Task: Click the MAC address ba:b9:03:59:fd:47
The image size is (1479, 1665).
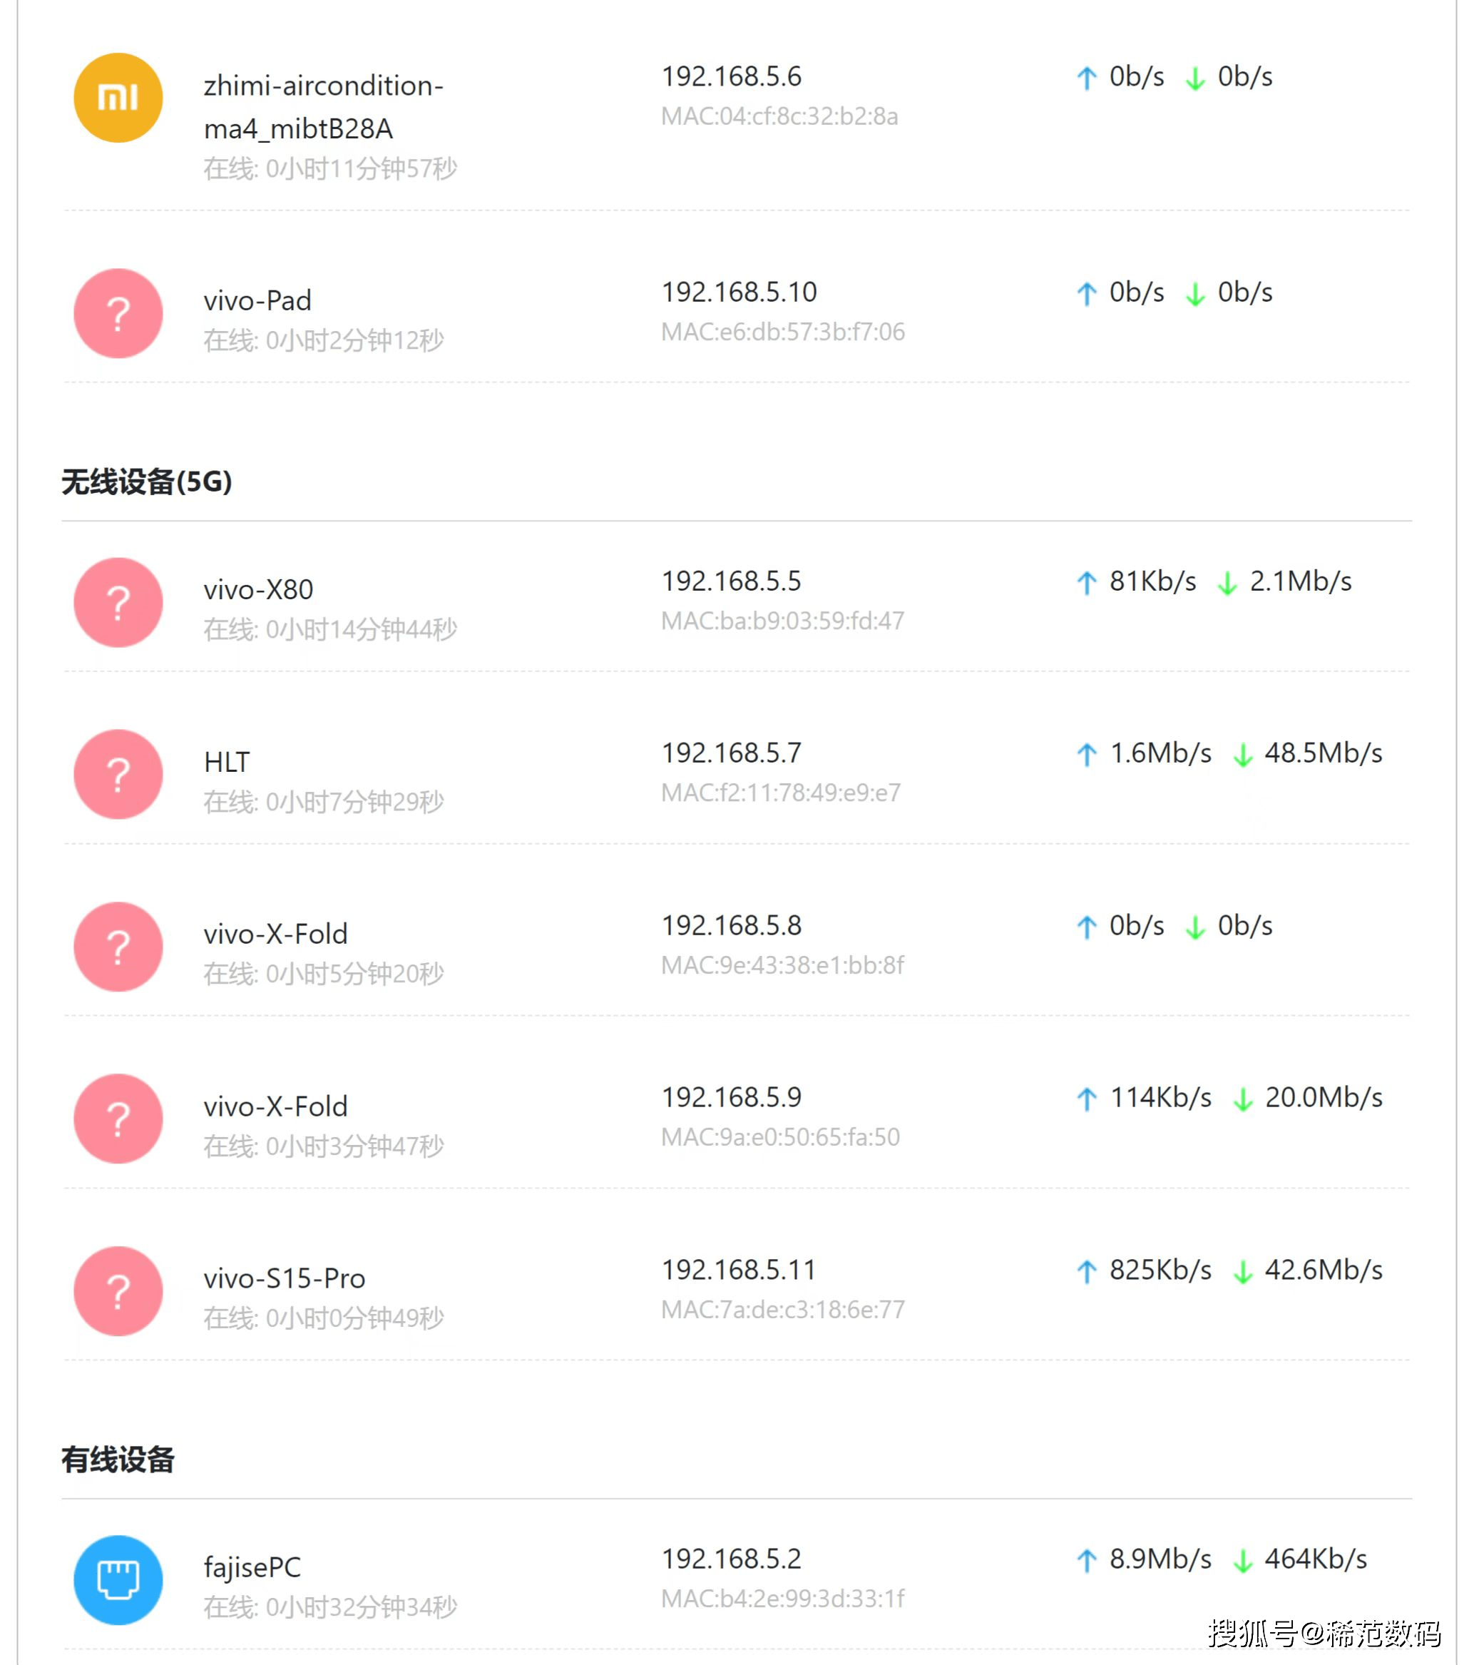Action: (x=782, y=621)
